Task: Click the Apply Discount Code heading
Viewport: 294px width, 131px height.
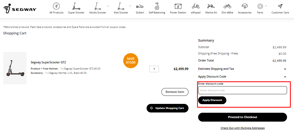Action: coord(212,77)
